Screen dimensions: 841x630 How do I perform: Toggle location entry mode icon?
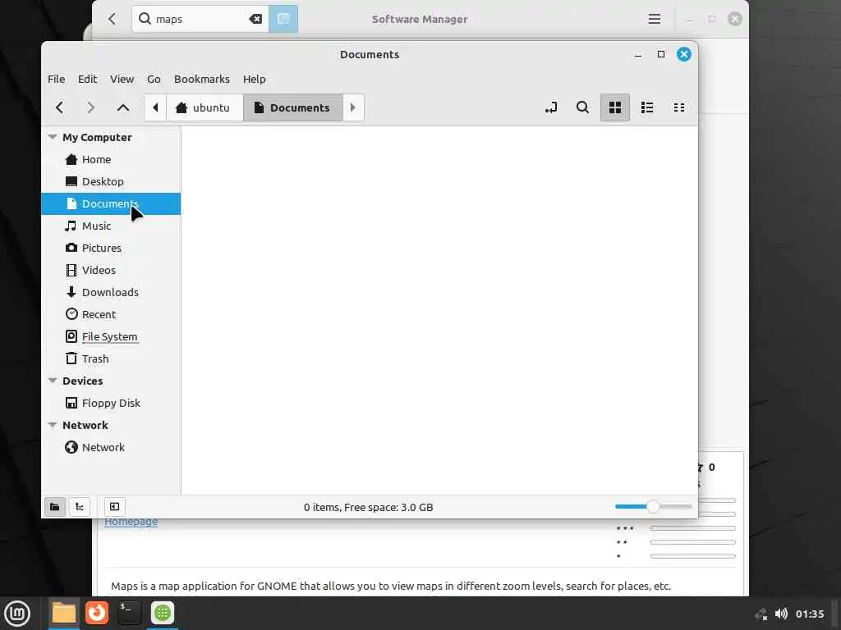point(551,107)
